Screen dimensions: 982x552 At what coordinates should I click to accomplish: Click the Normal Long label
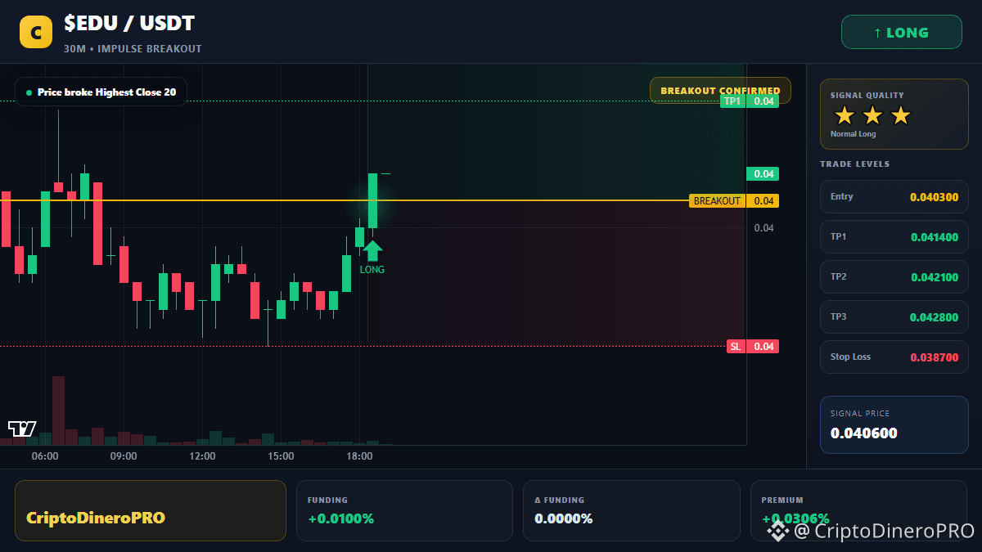coord(853,134)
